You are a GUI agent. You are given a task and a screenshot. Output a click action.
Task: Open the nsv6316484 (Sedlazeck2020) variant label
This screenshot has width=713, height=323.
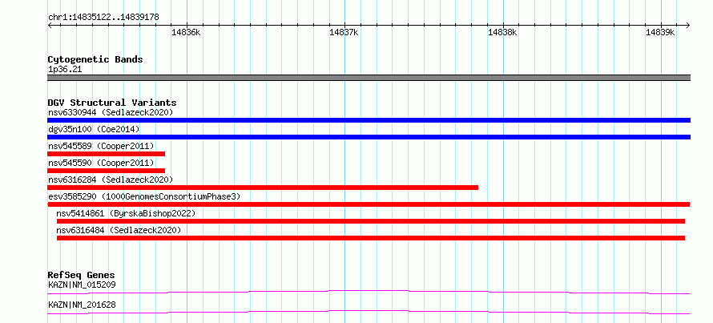coord(119,230)
